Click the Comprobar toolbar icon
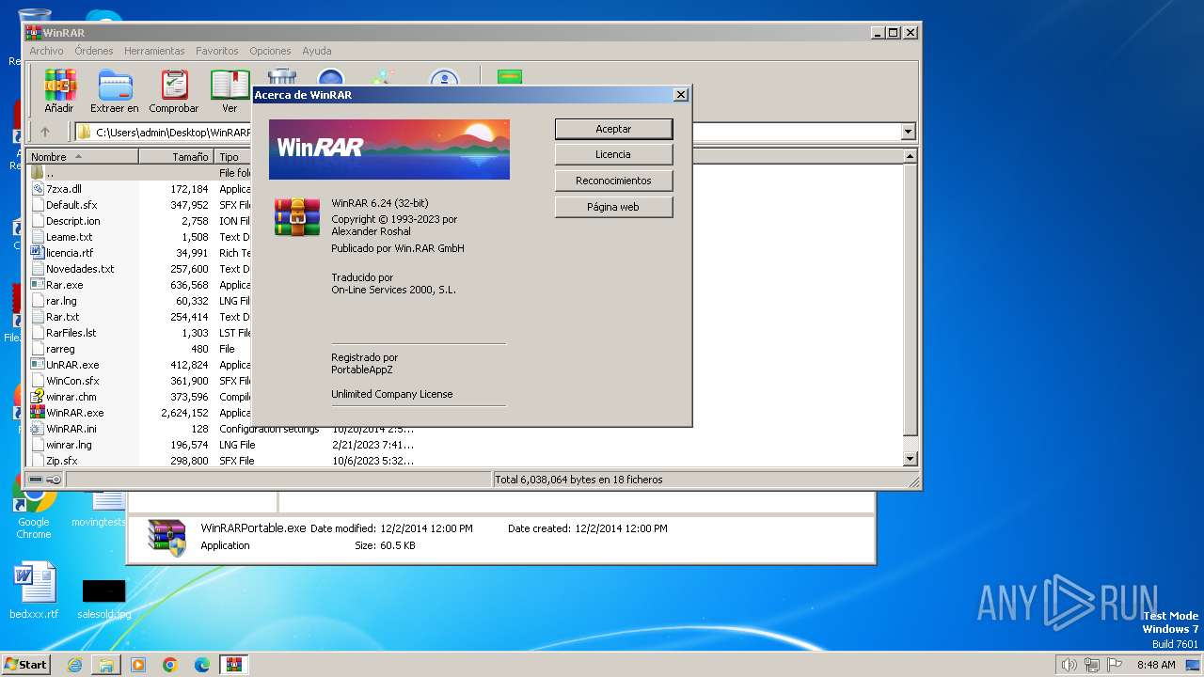 (x=174, y=86)
